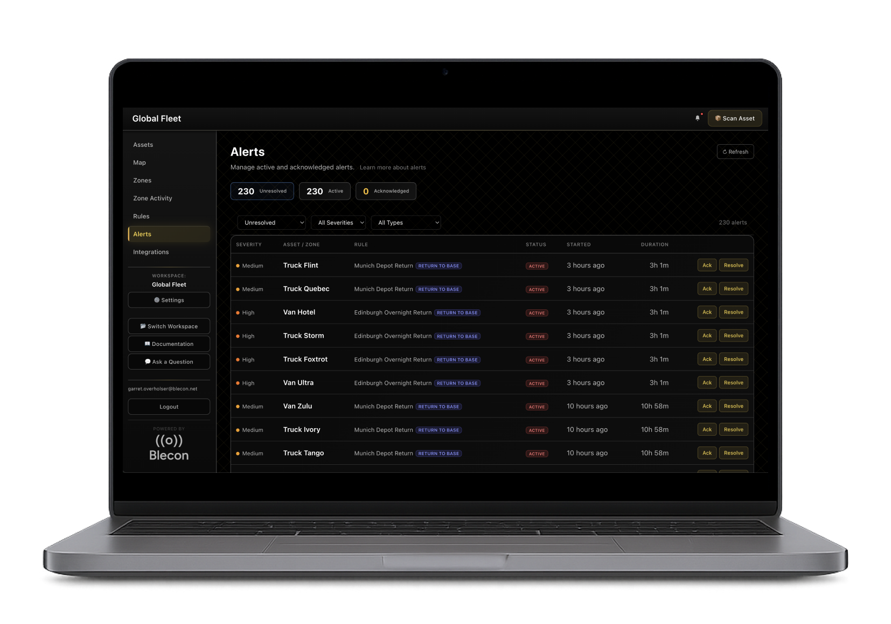Acknowledge the Truck Flint alert
The height and width of the screenshot is (624, 891).
pos(706,265)
